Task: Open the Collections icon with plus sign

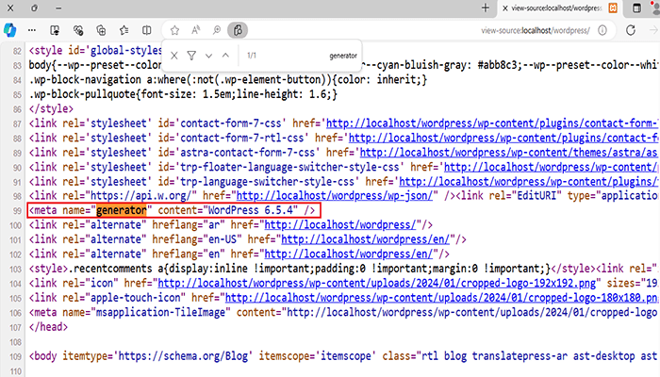Action: [x=101, y=30]
